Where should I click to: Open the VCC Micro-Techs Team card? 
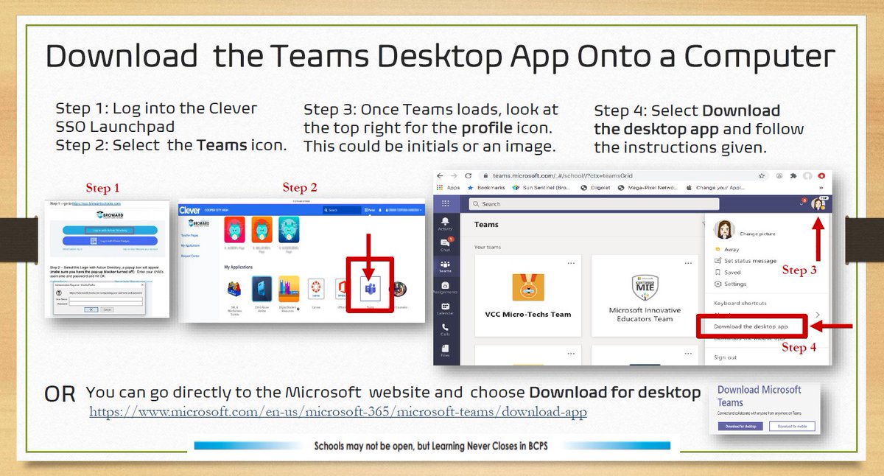(x=527, y=295)
